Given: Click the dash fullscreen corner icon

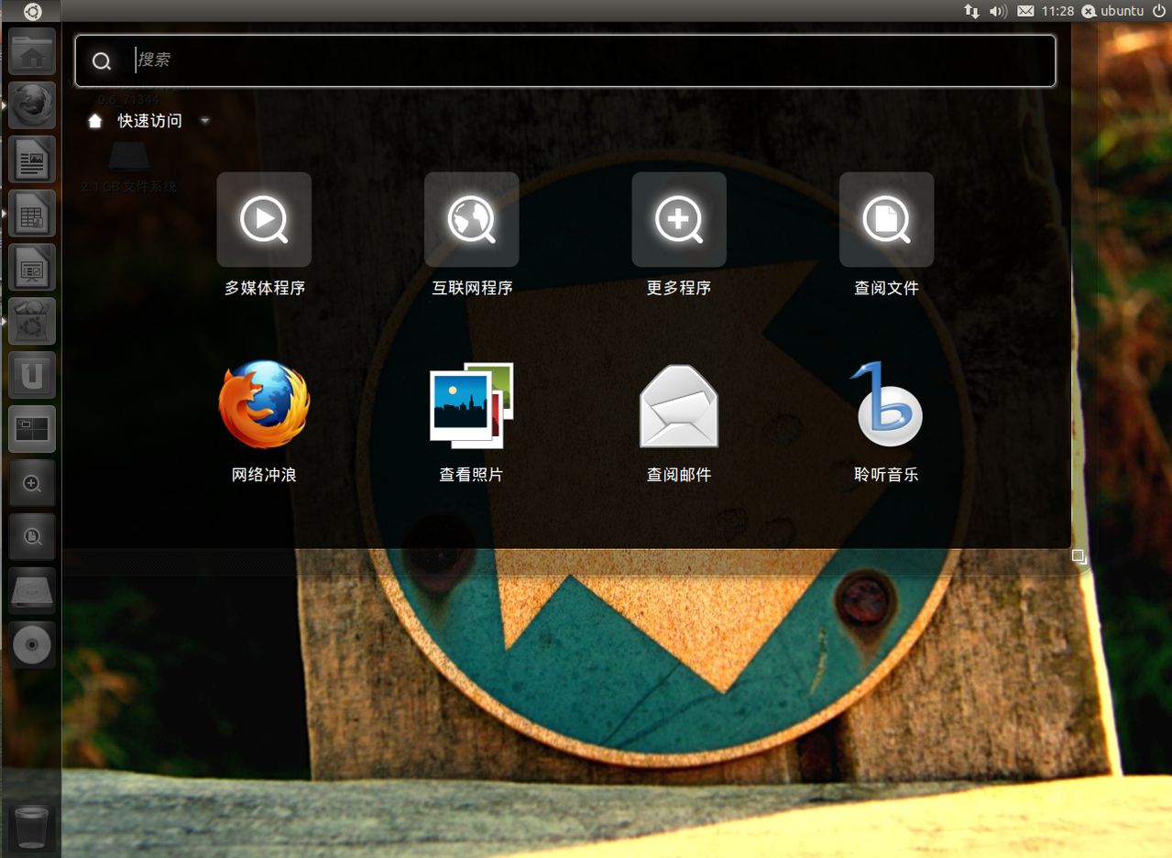Looking at the screenshot, I should [x=1079, y=555].
